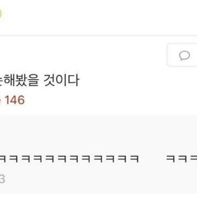Tap the like icon beside 146
Viewport: 197px width, 197px height.
[x=0, y=100]
